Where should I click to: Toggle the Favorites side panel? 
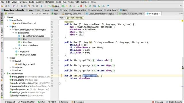2,75
